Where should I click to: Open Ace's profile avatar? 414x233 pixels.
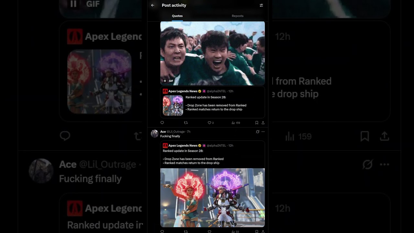coord(155,134)
